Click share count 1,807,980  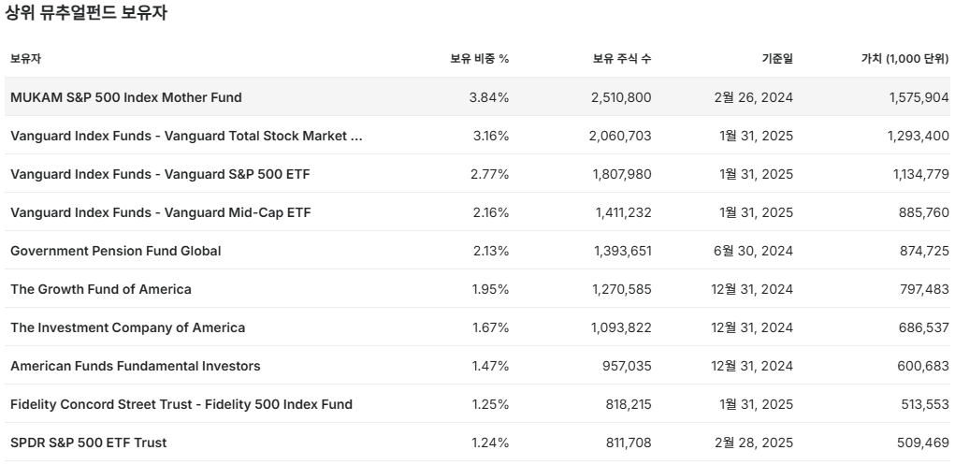(x=622, y=174)
